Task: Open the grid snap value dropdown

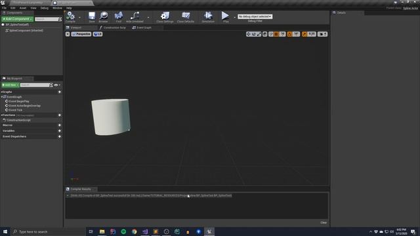Action: [282, 34]
